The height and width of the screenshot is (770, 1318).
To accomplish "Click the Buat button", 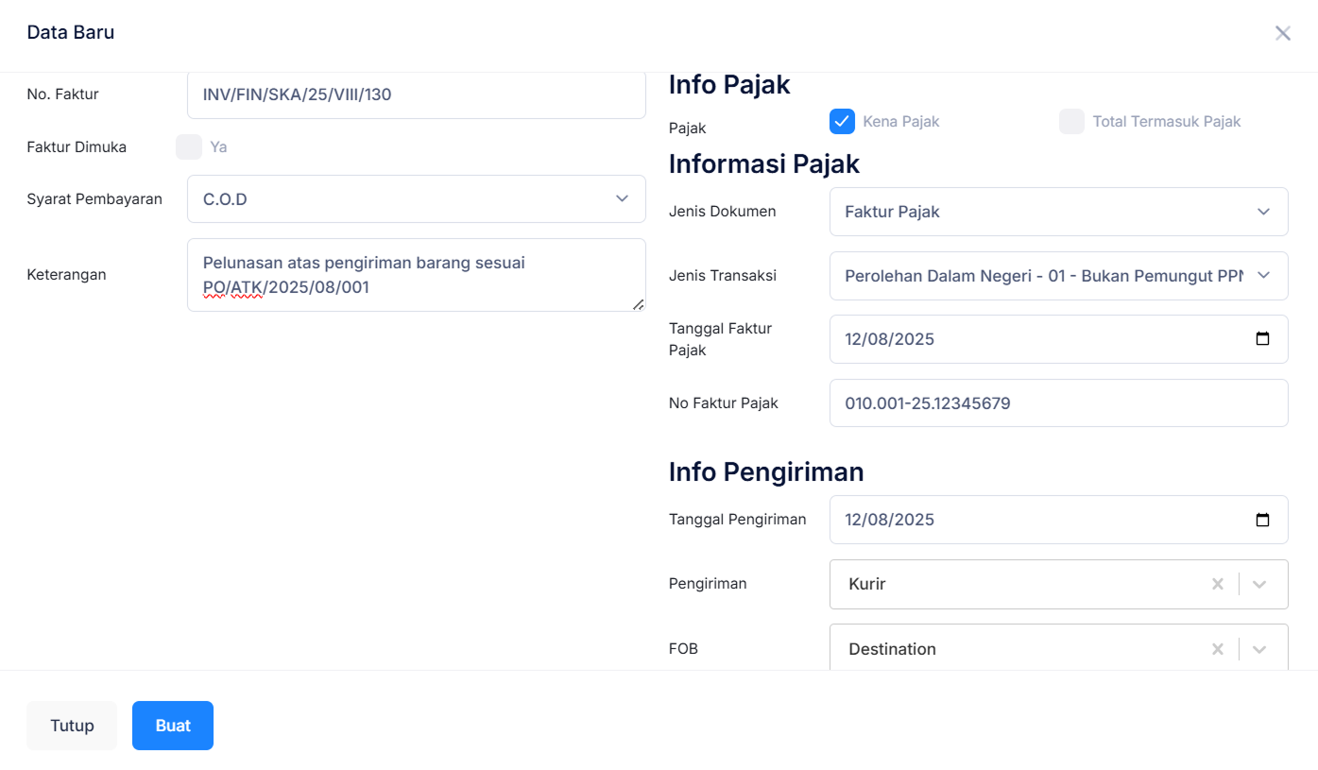I will pos(172,726).
